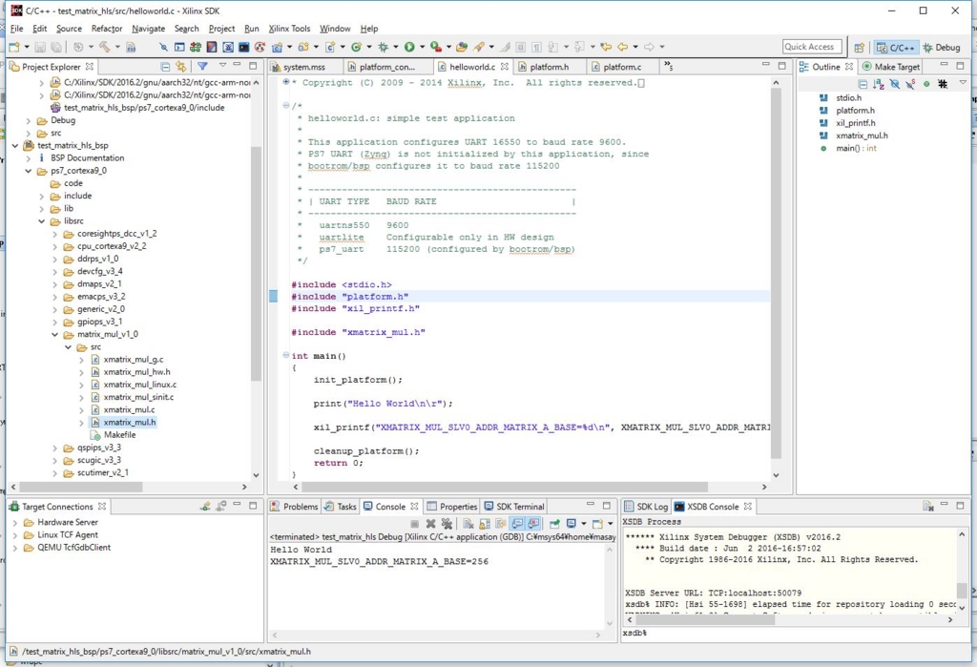Switch to SDK Log tab
Image resolution: width=977 pixels, height=667 pixels.
click(x=646, y=506)
